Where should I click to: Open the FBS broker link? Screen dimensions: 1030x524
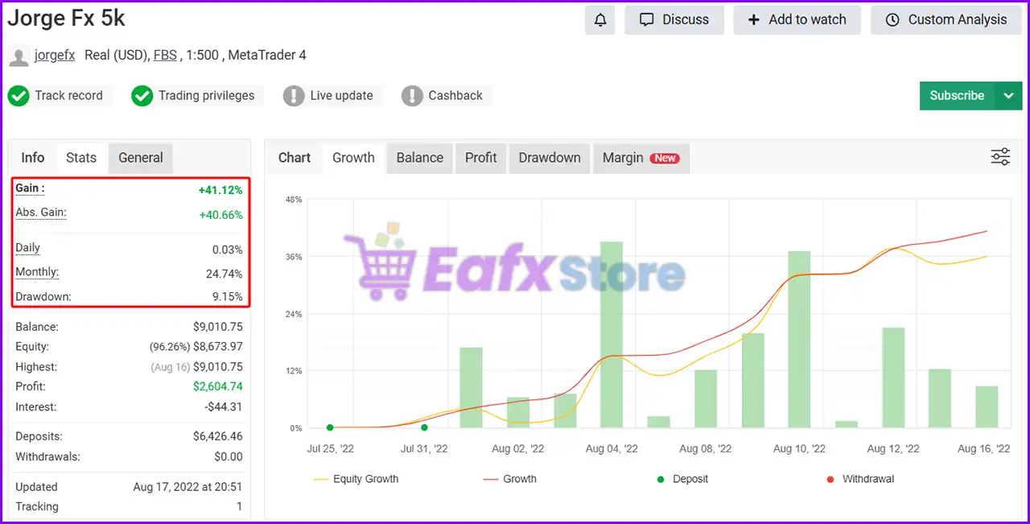(x=165, y=56)
